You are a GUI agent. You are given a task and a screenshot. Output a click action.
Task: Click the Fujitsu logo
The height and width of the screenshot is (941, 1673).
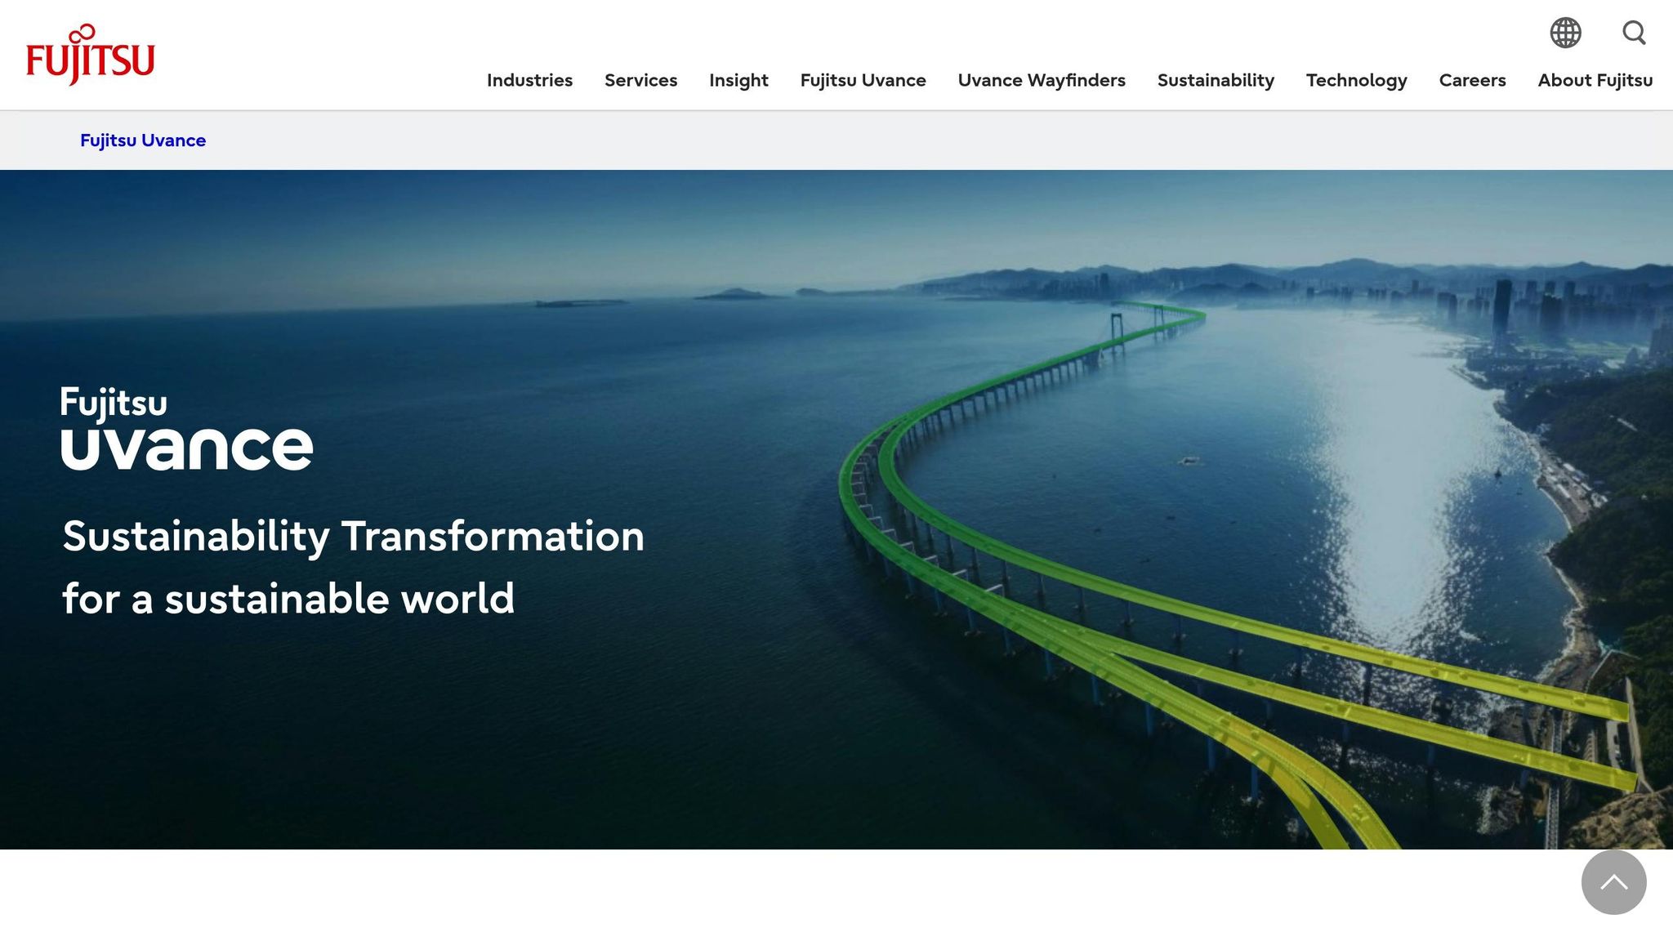[x=90, y=55]
